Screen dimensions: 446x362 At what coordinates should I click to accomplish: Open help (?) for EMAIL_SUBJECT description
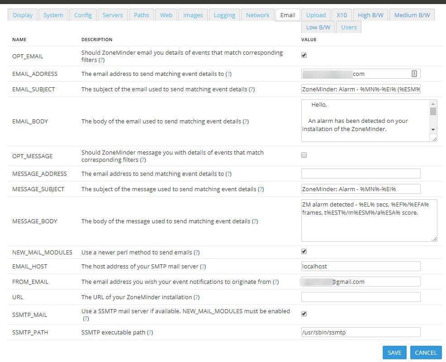[252, 89]
